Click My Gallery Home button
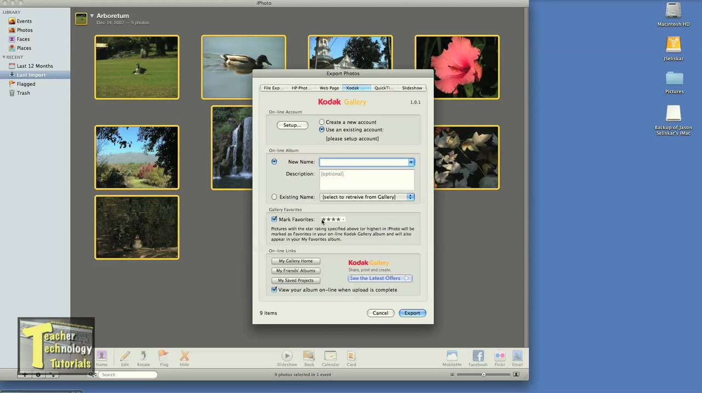This screenshot has height=393, width=702. (296, 261)
